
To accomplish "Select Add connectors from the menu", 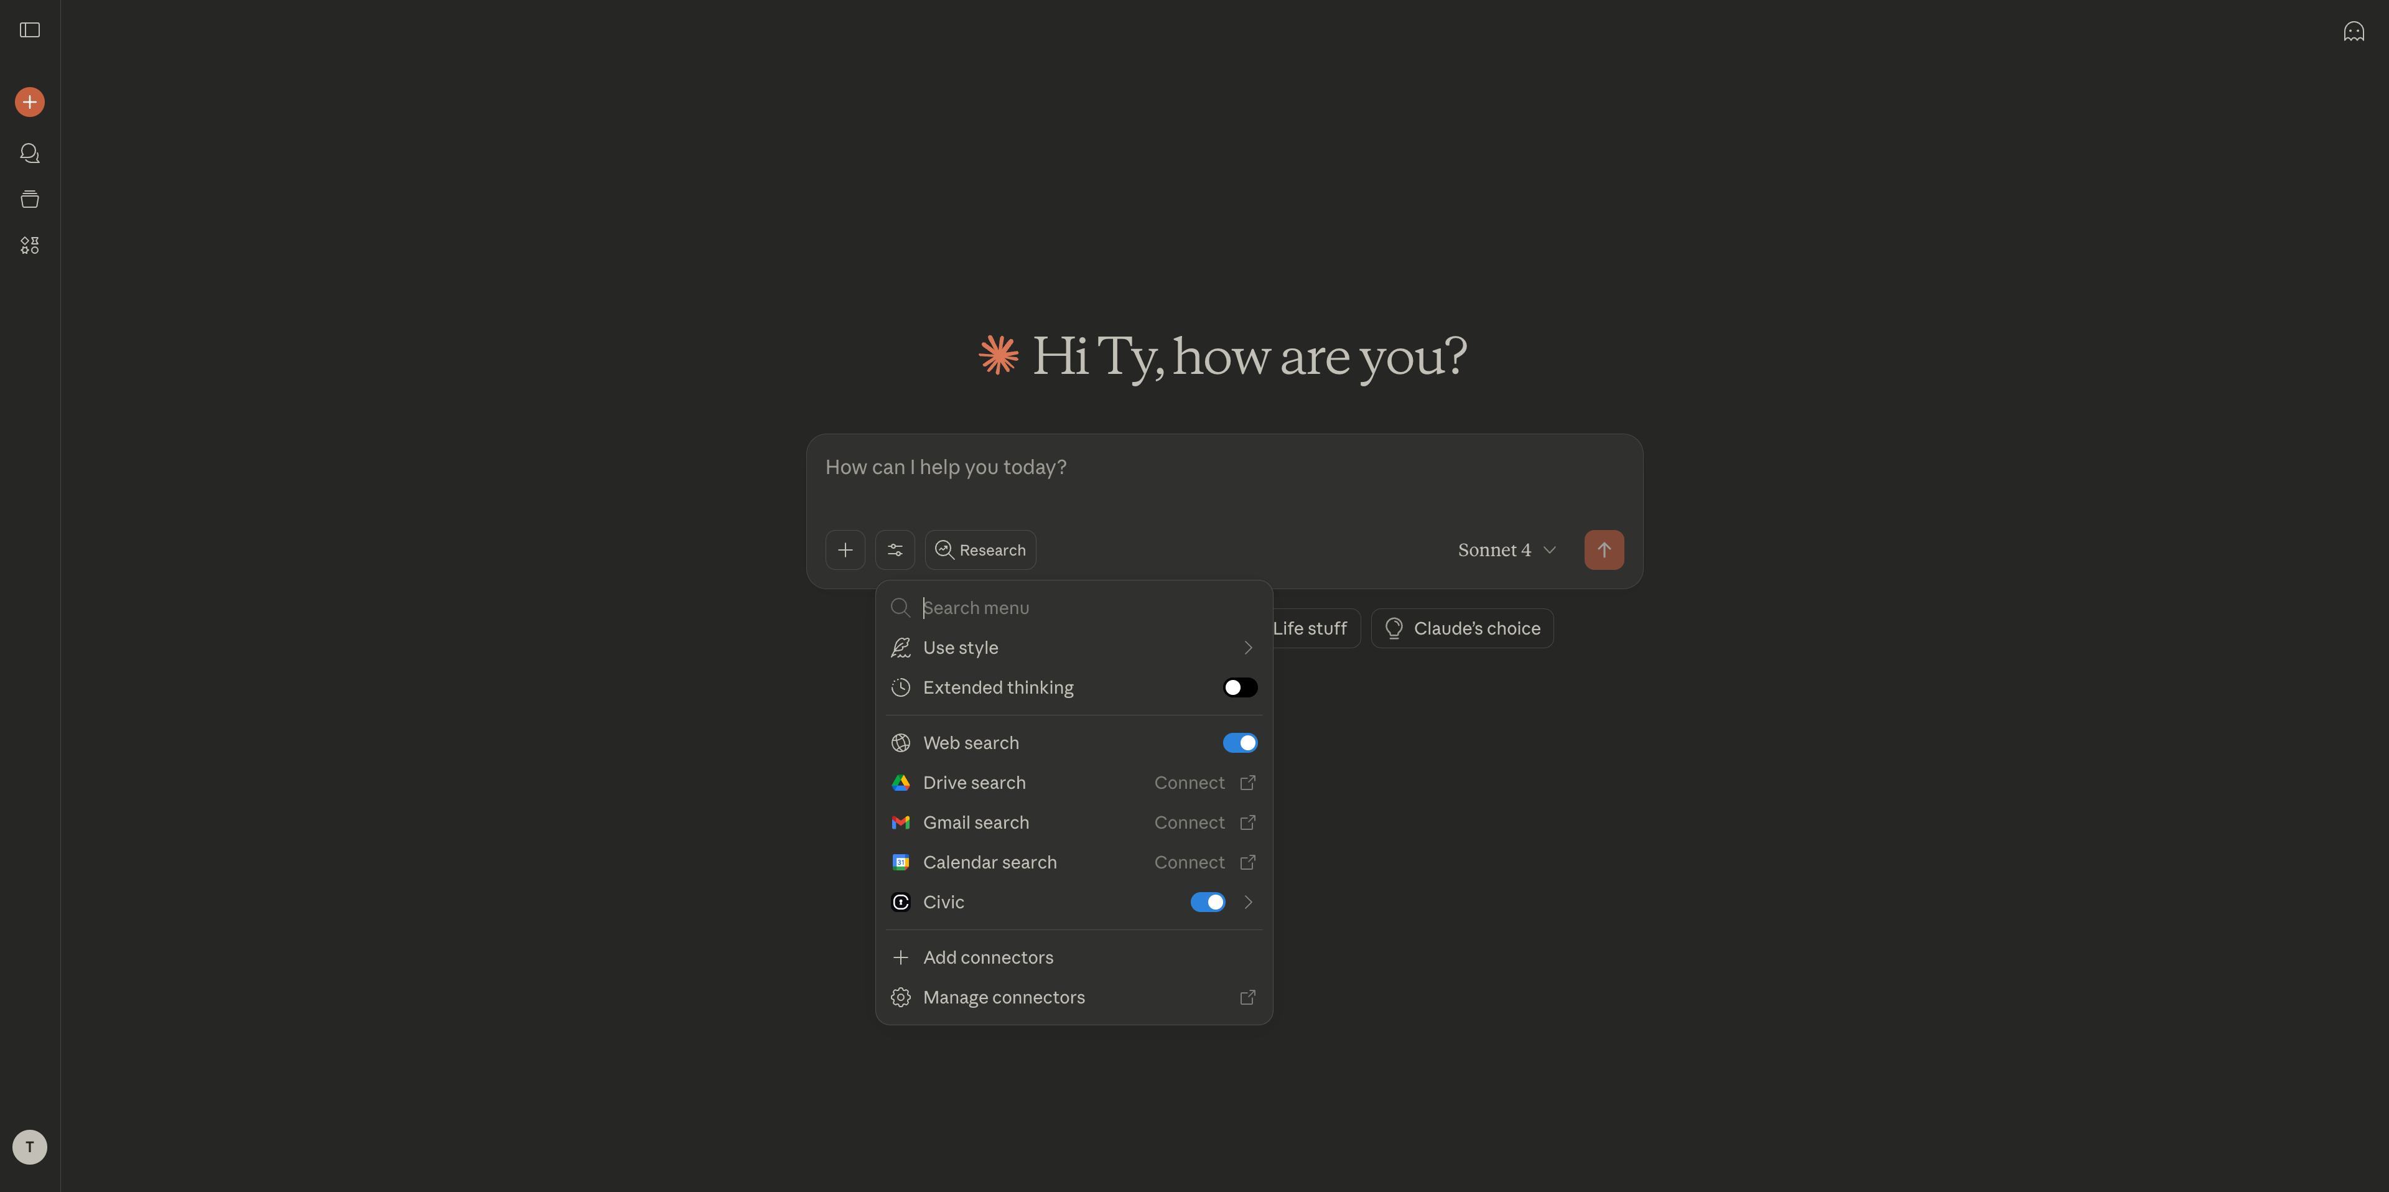I will 988,956.
